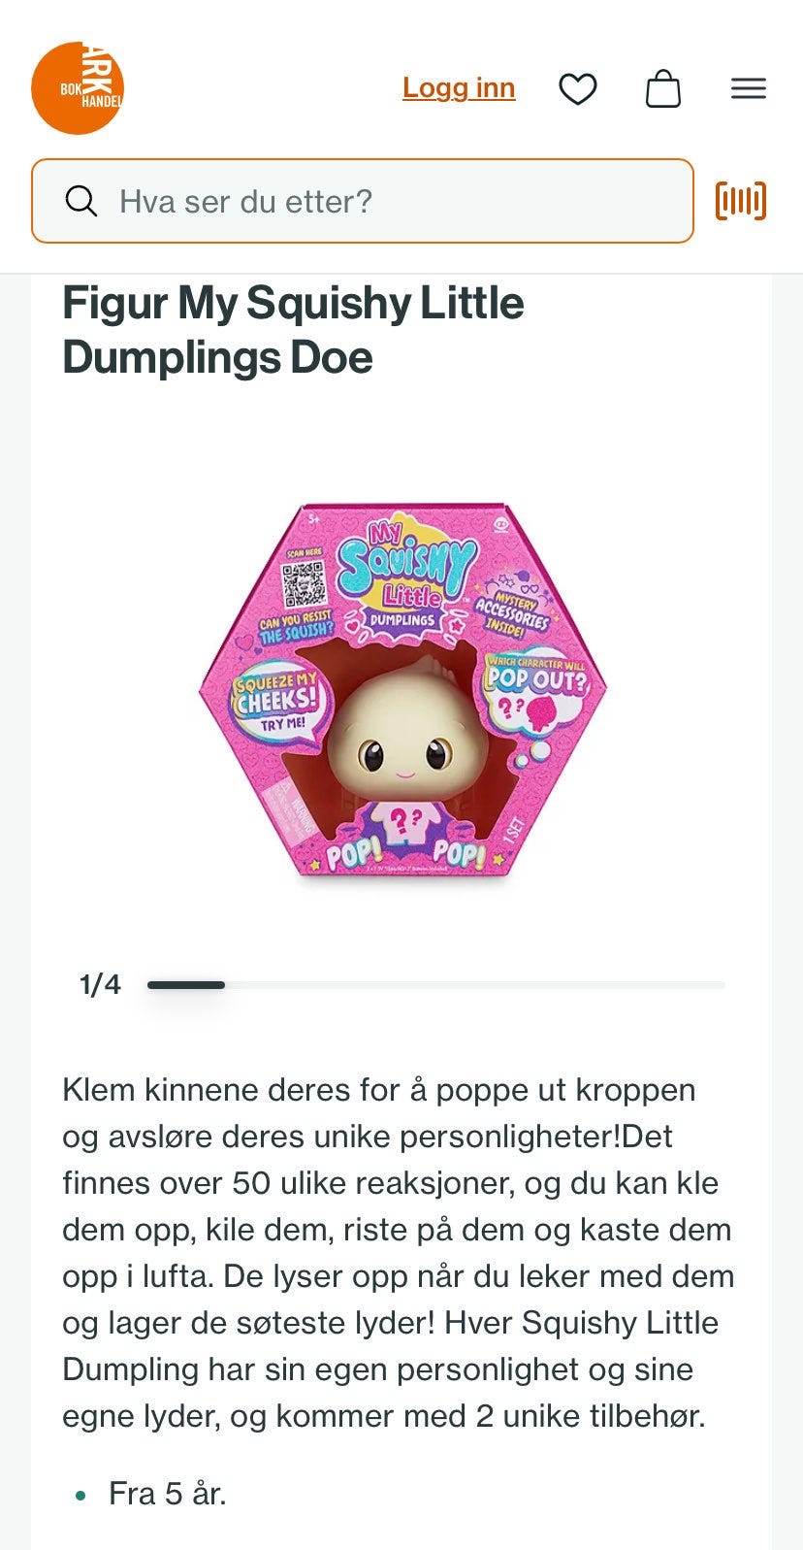The image size is (803, 1550).
Task: Click the unfilled image slider track
Action: pos(475,985)
